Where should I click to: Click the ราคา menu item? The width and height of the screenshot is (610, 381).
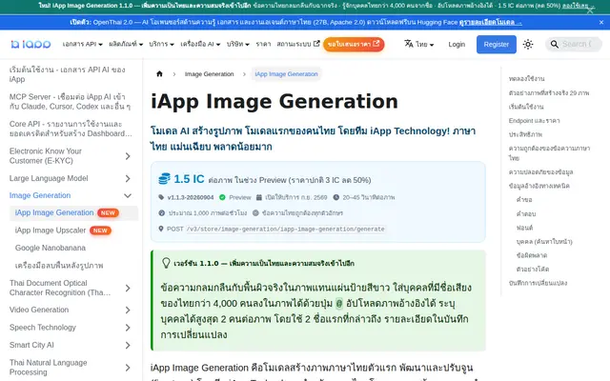(263, 45)
